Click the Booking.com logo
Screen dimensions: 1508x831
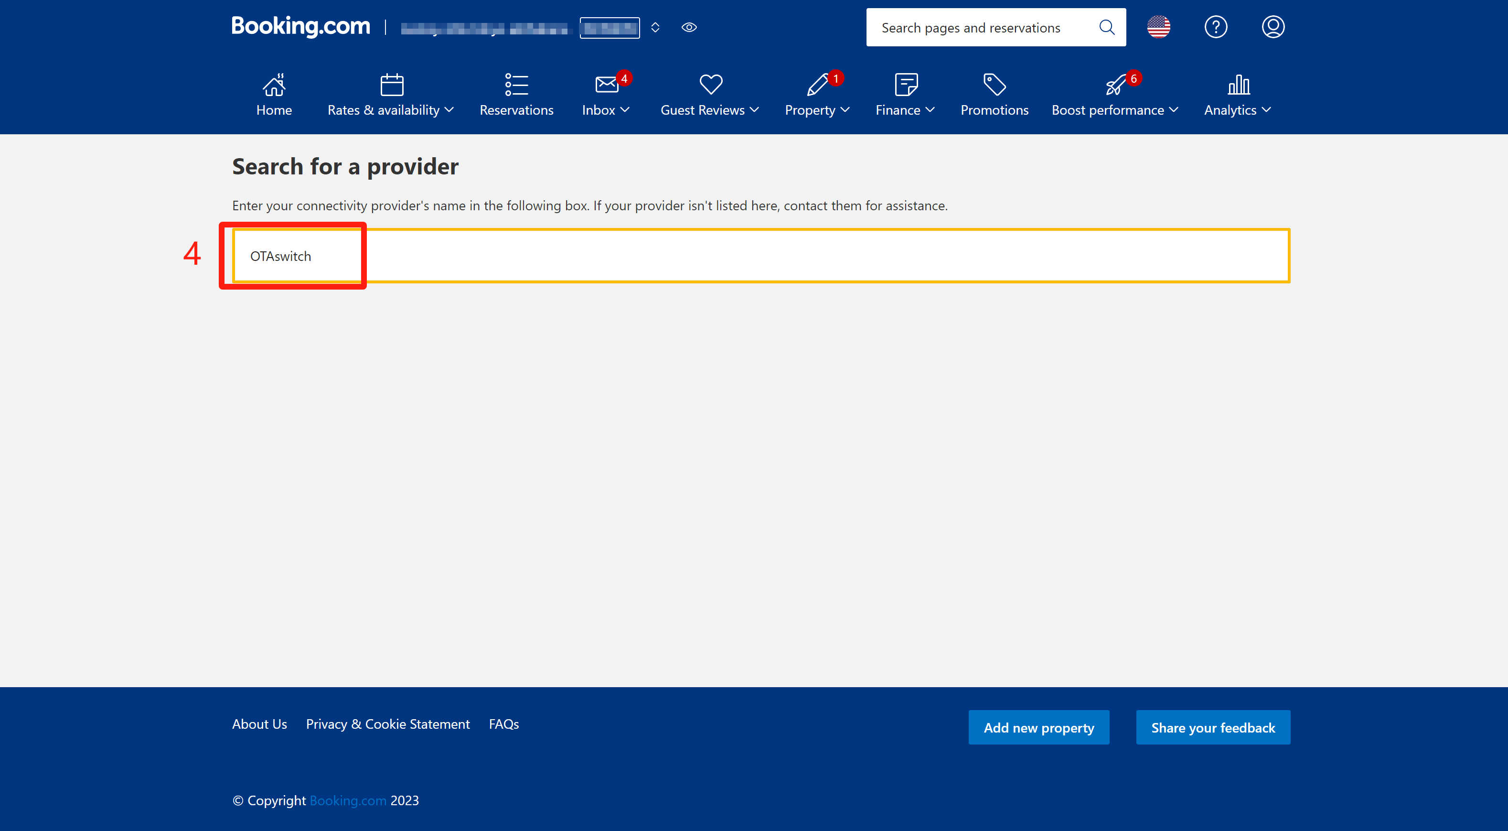pos(301,26)
